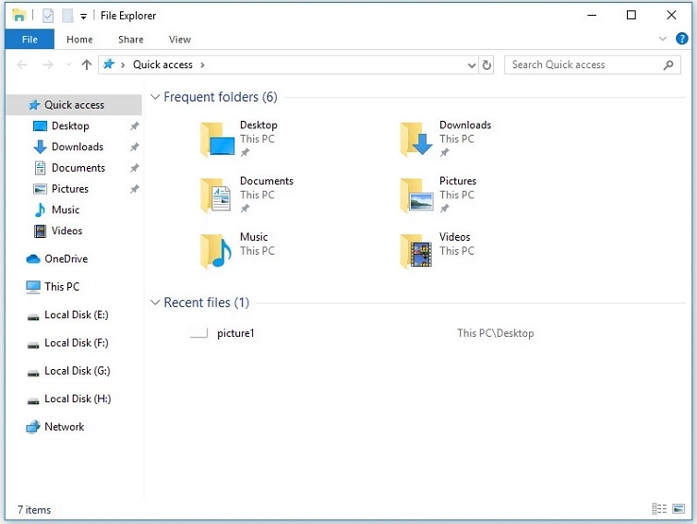Screen dimensions: 697x524
Task: Click the 7 items status text
Action: (x=34, y=510)
